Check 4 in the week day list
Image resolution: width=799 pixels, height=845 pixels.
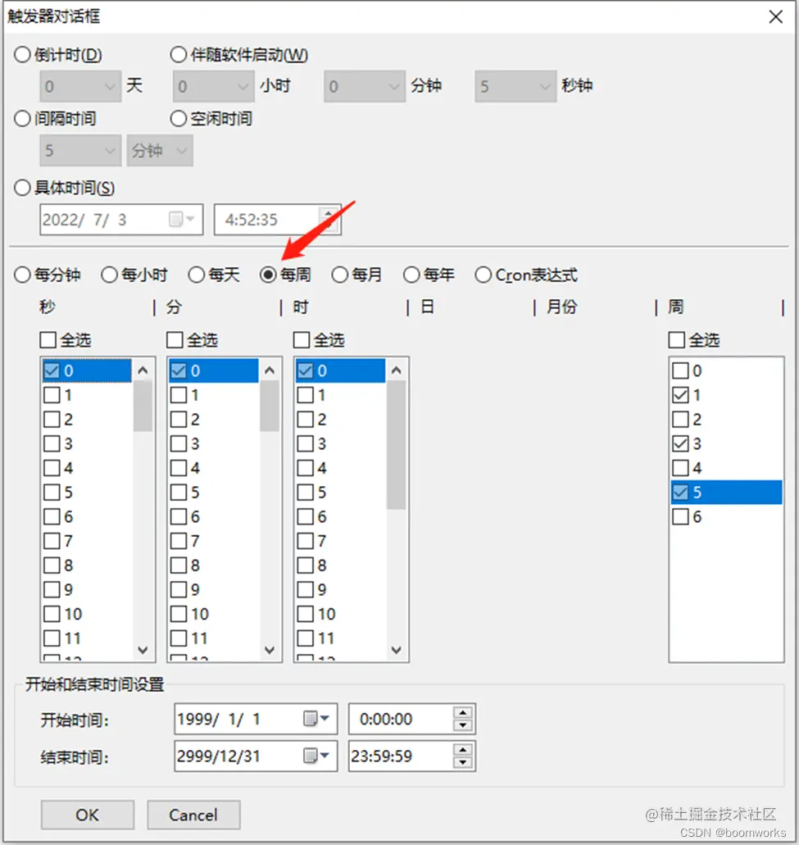680,468
